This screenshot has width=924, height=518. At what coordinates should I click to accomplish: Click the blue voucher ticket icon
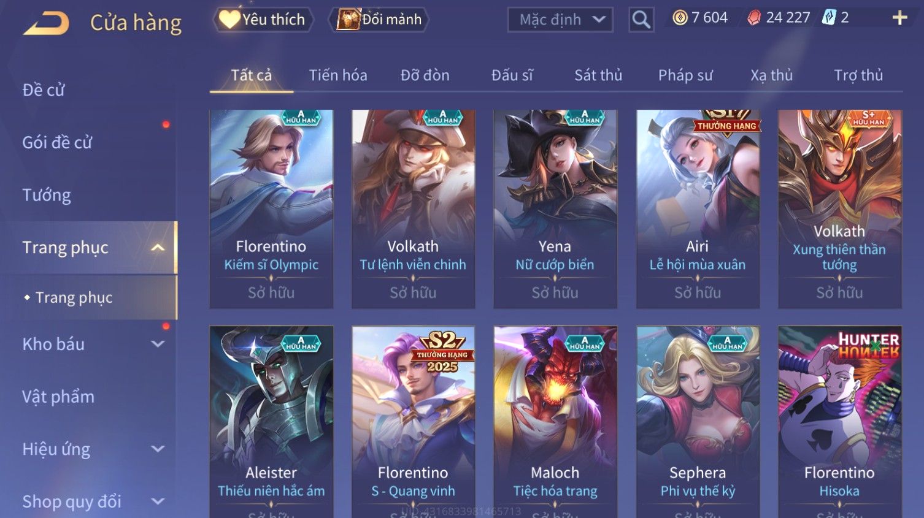pos(829,18)
